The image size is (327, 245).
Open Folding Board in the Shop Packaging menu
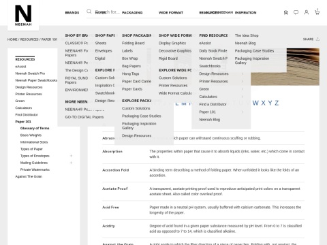(133, 43)
